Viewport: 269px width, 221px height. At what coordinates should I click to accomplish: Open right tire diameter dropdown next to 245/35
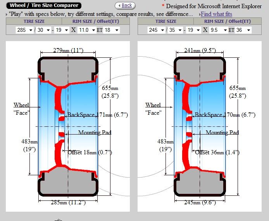[x=193, y=30]
